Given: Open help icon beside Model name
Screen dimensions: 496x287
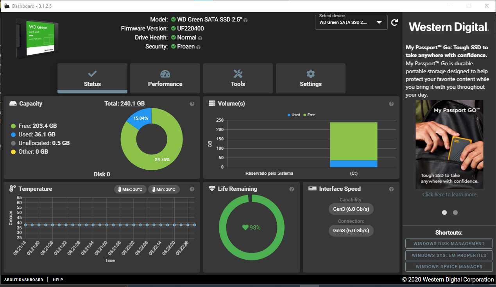Looking at the screenshot, I should 245,20.
